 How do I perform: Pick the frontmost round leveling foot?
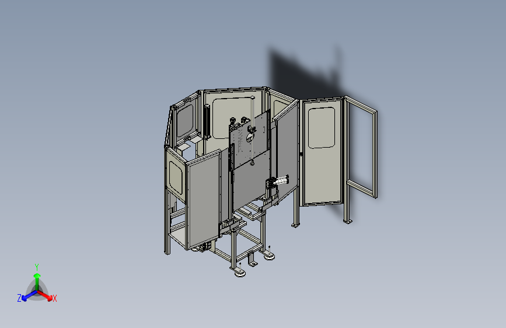240,274
